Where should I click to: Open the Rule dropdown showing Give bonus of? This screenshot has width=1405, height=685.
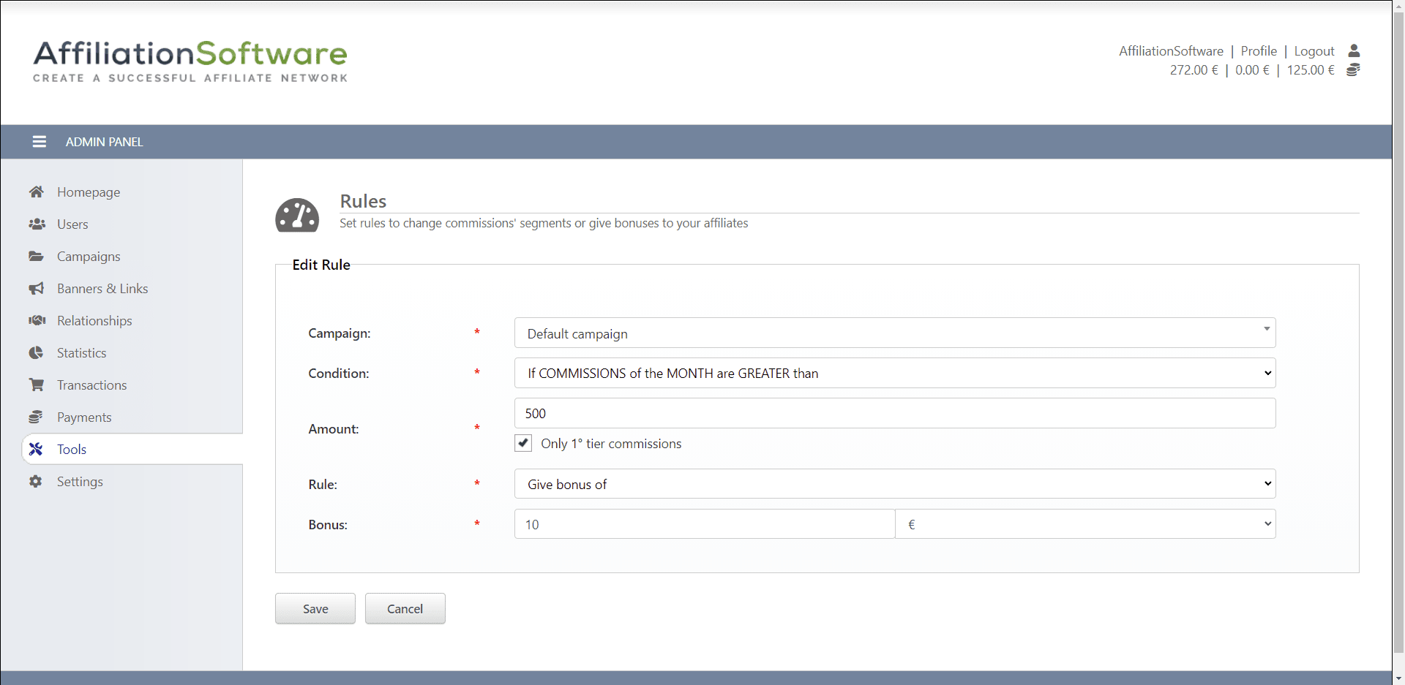point(894,484)
